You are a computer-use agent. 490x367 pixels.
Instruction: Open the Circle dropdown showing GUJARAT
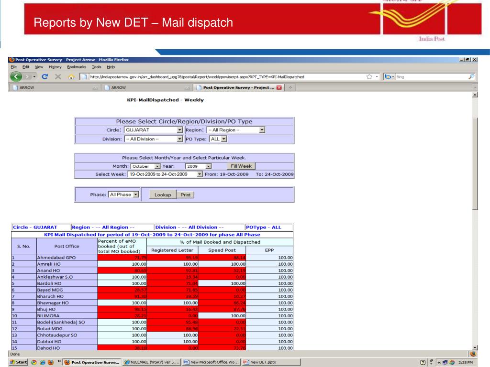tap(179, 130)
